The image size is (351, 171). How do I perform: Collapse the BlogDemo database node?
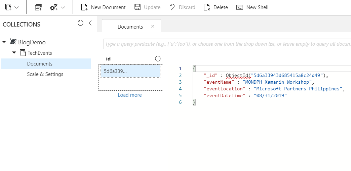point(4,42)
